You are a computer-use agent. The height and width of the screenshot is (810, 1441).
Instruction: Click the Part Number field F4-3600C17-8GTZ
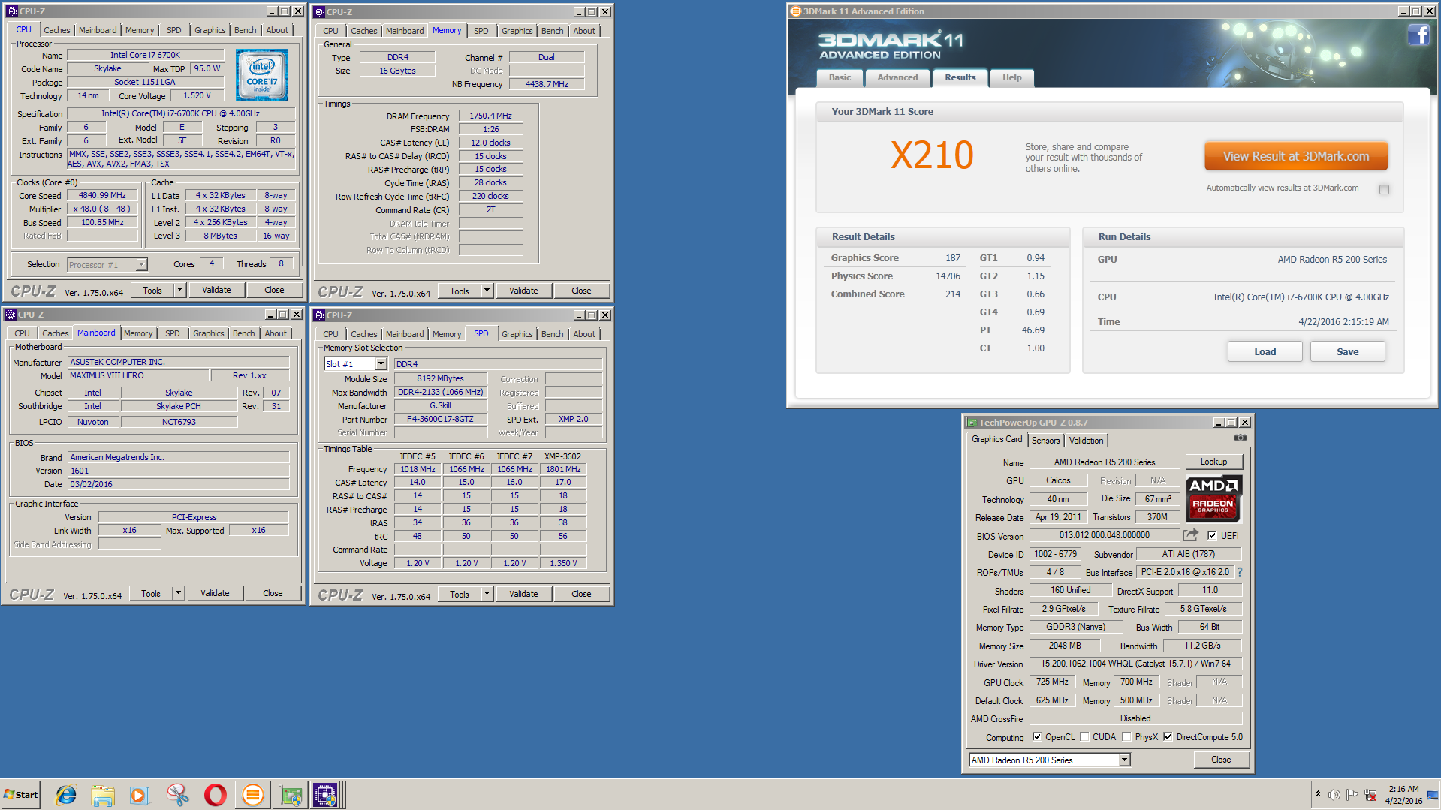click(x=440, y=419)
